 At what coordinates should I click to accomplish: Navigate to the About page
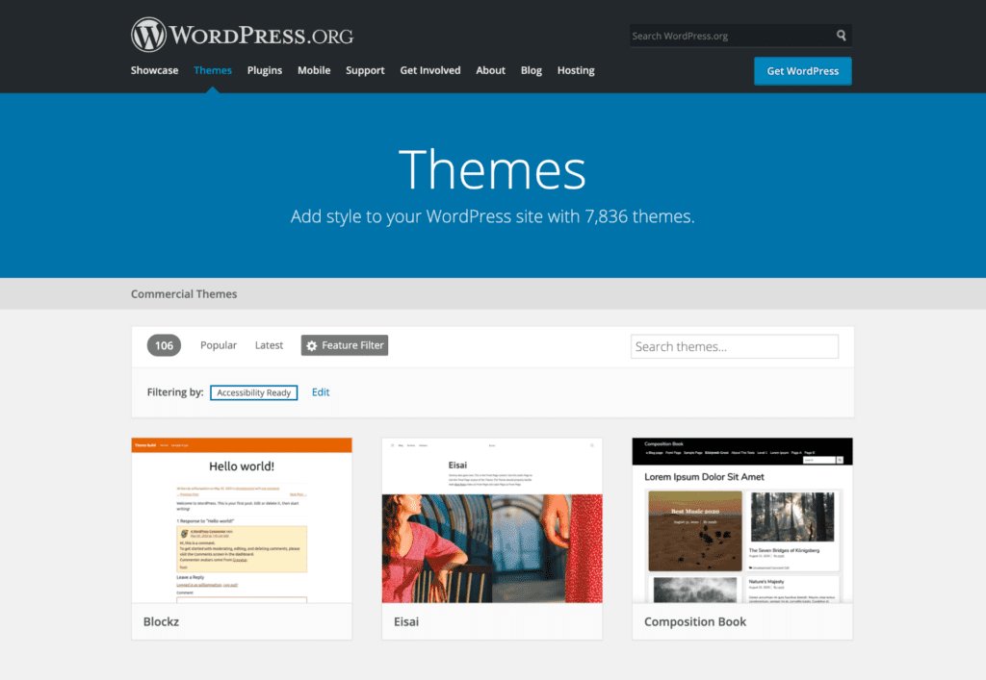(x=490, y=70)
